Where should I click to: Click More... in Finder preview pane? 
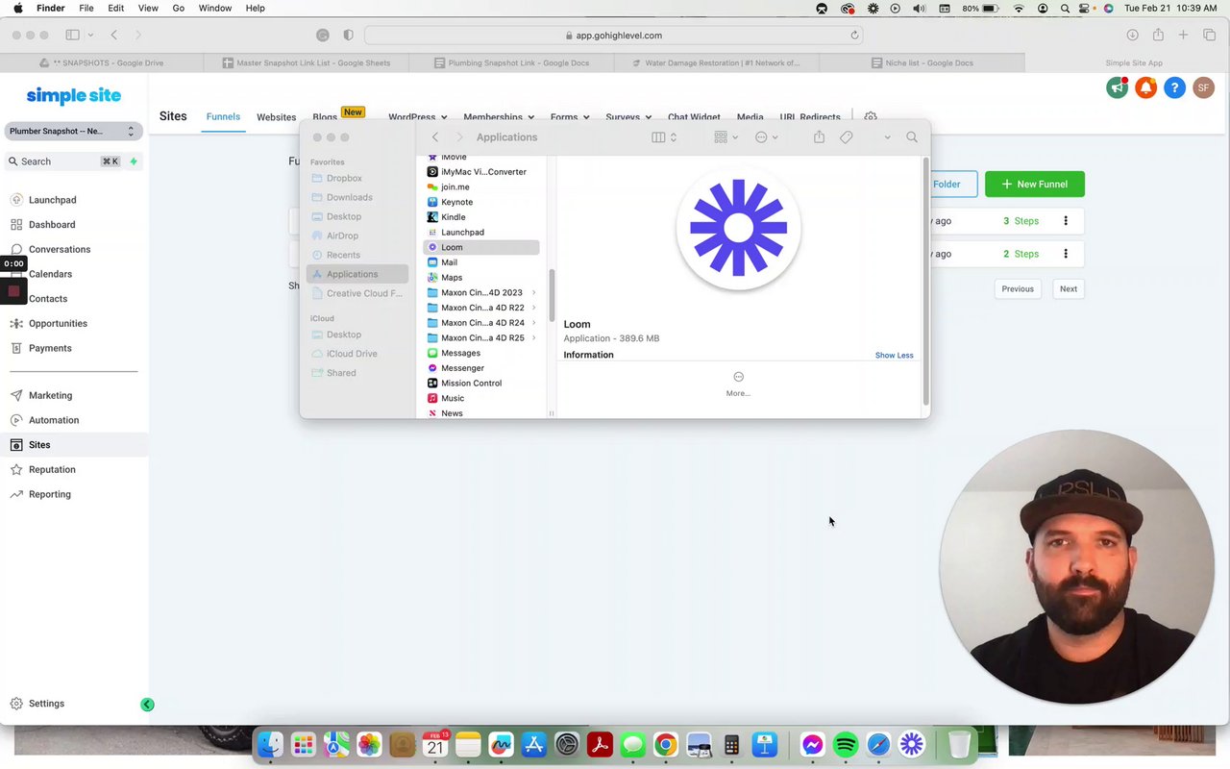[x=738, y=384]
